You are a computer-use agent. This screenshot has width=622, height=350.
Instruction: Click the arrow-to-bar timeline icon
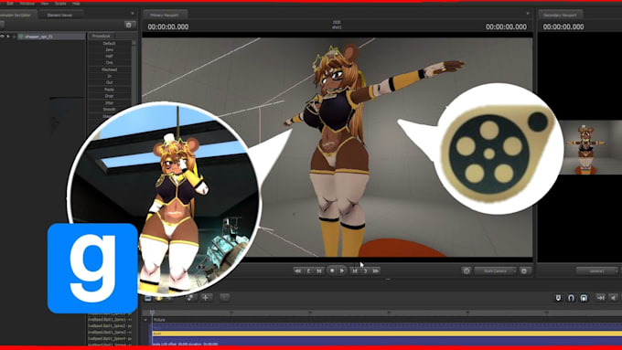pos(601,298)
